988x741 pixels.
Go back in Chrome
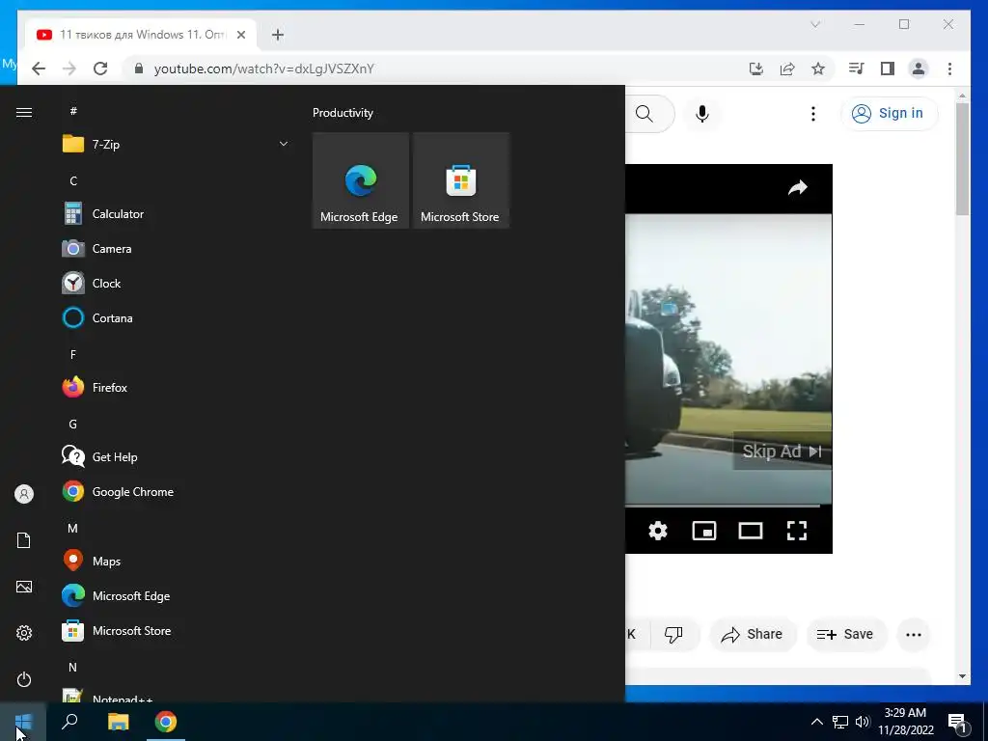pos(39,69)
